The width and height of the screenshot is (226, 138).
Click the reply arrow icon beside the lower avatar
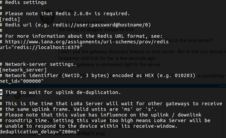pyautogui.click(x=8, y=96)
